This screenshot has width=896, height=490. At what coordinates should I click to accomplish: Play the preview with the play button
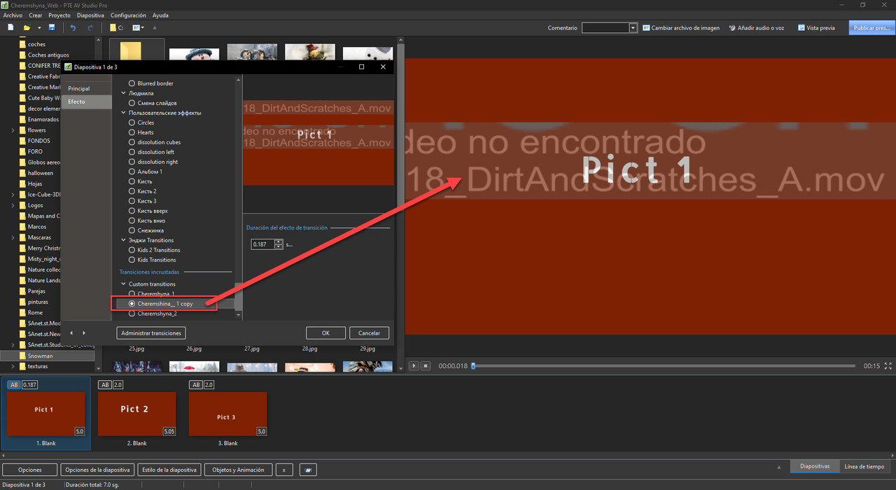(413, 366)
